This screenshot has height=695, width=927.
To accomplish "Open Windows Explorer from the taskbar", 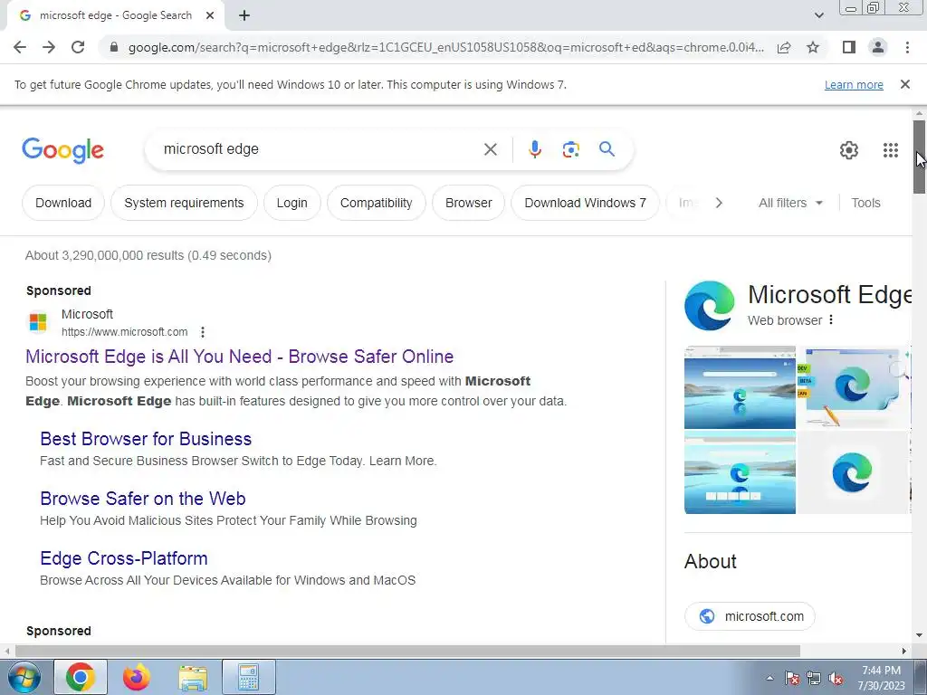I will click(193, 677).
